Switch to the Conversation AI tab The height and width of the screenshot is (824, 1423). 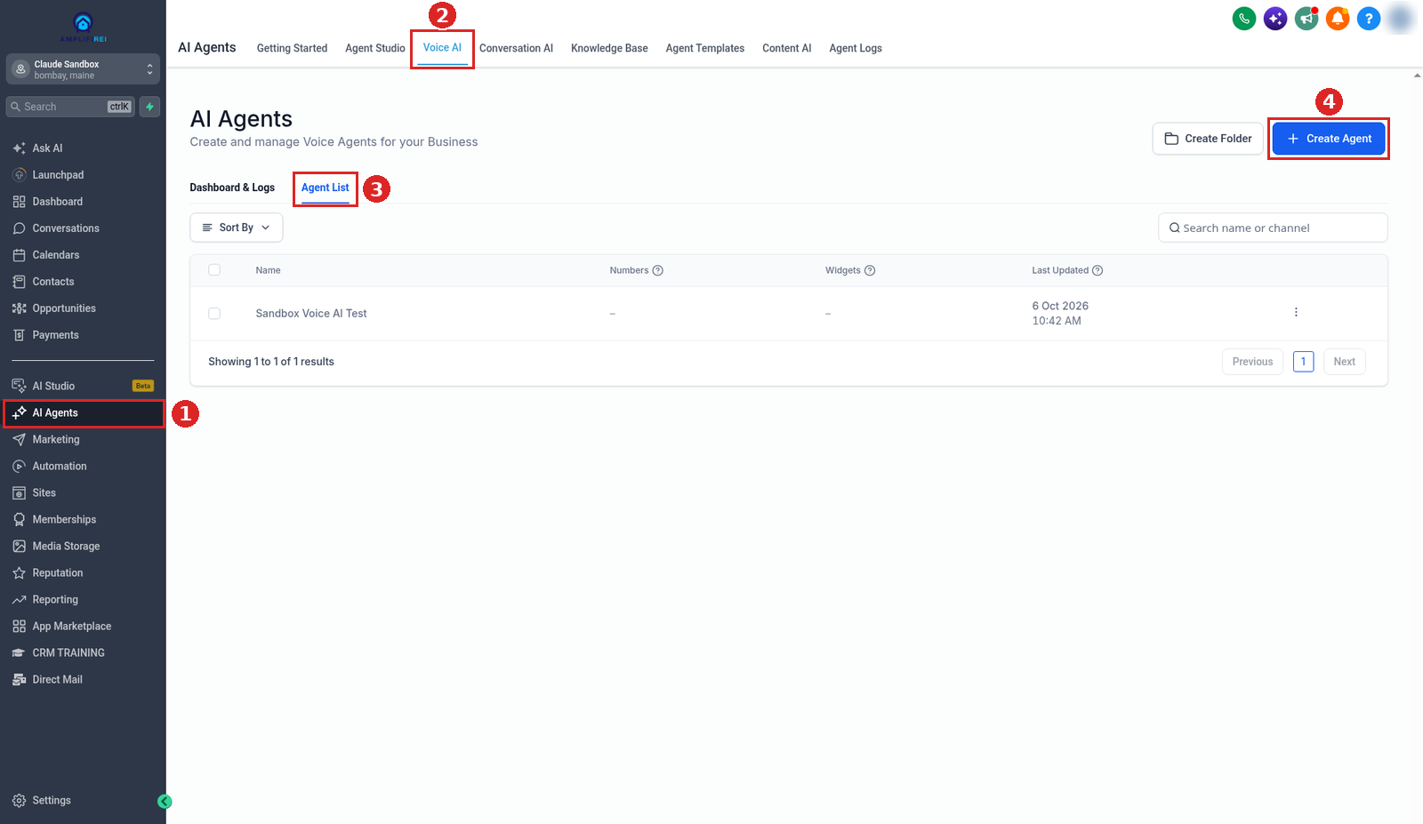516,48
